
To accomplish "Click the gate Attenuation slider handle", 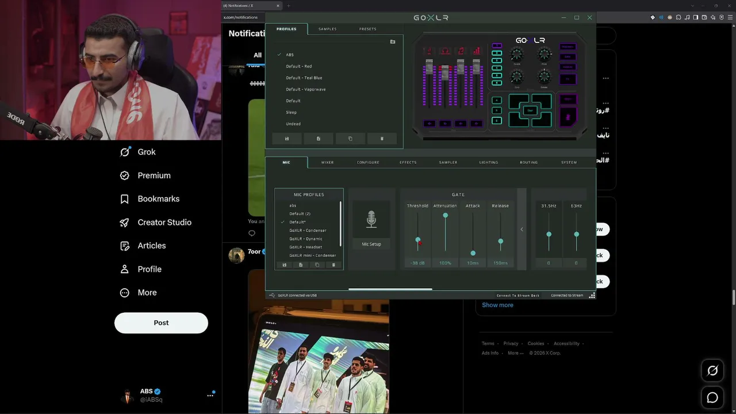I will [x=445, y=215].
